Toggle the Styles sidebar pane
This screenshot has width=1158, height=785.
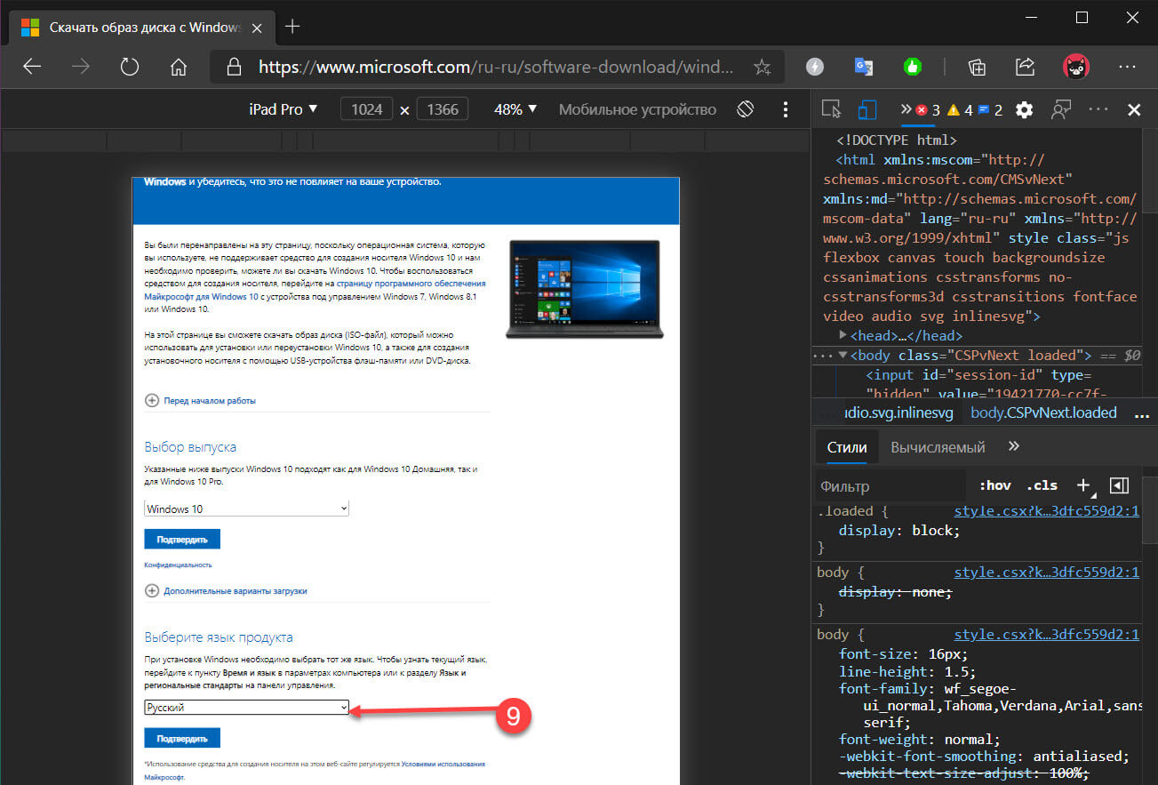[x=1120, y=485]
